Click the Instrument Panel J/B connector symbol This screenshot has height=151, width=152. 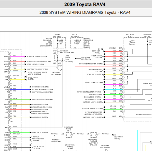(93, 135)
